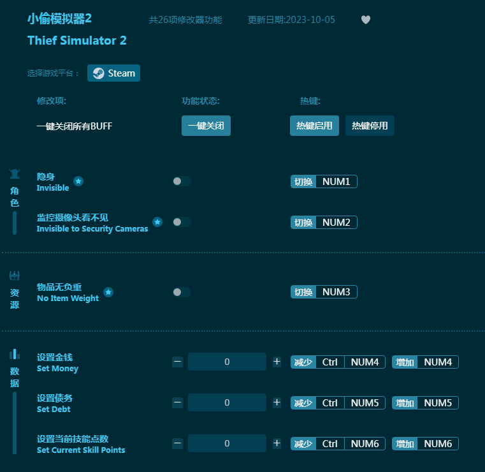Screen dimensions: 485x472
Task: Click 增加 label in Skill Points row
Action: pyautogui.click(x=405, y=444)
